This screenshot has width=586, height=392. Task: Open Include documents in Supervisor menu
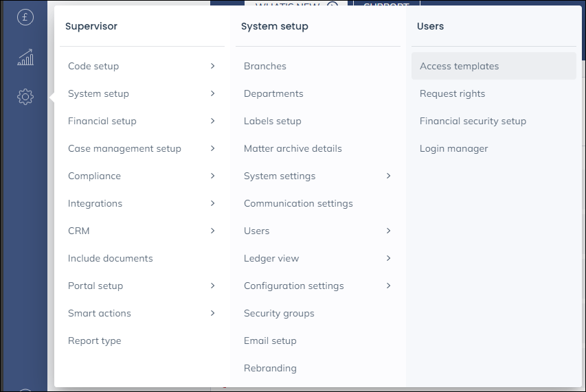point(111,259)
